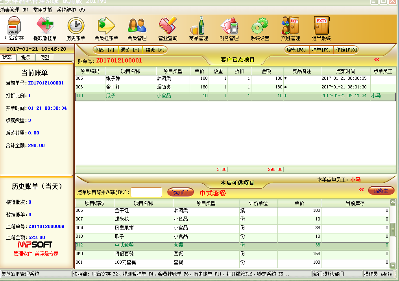Click 合计金额 value 290.00 in sidebar
The image size is (399, 281).
pos(36,145)
